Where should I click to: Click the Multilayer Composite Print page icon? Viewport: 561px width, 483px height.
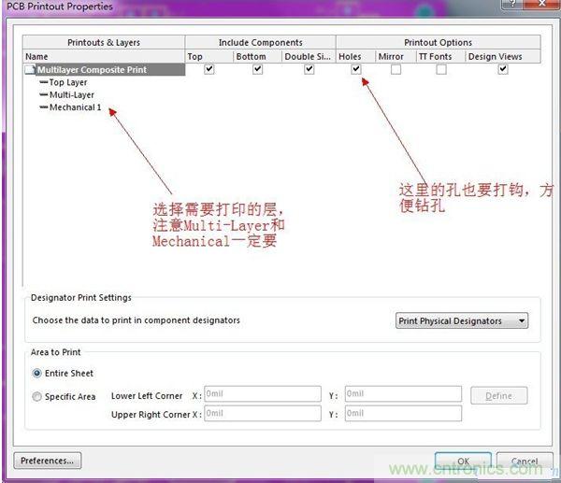30,70
